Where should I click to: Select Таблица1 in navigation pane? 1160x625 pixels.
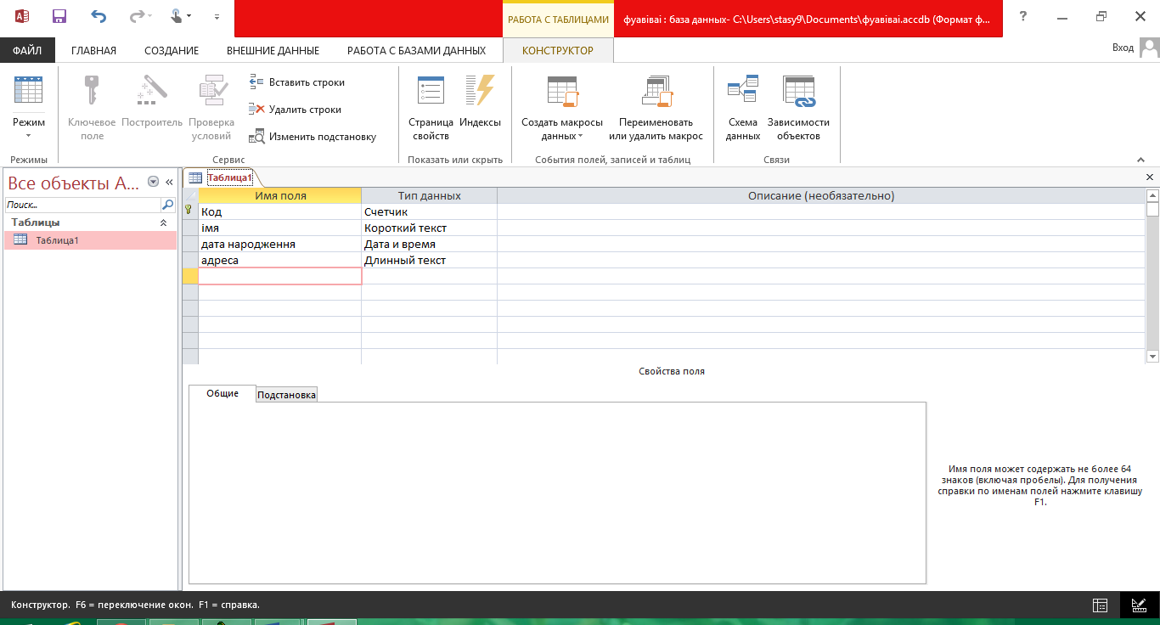tap(90, 240)
